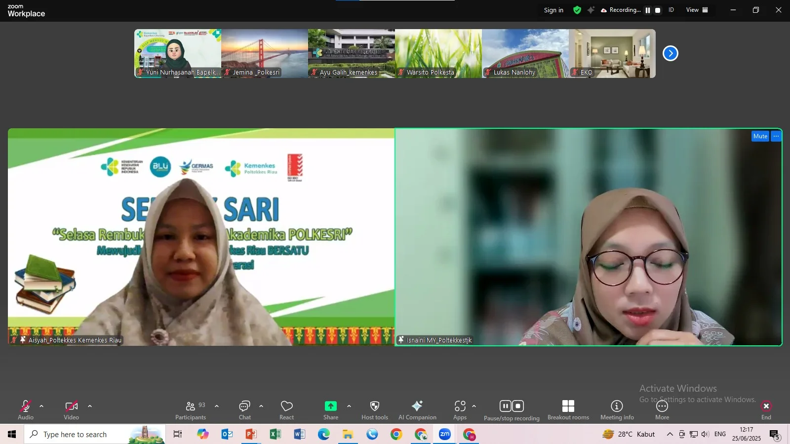
Task: Turn on camera with Video button
Action: point(71,409)
